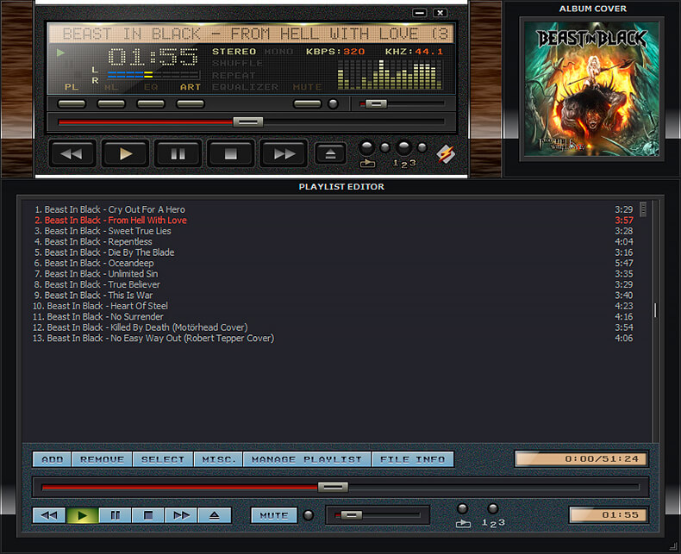Screen dimensions: 681x554
Task: Select track 'Cry Out For A Hero'
Action: coord(334,209)
